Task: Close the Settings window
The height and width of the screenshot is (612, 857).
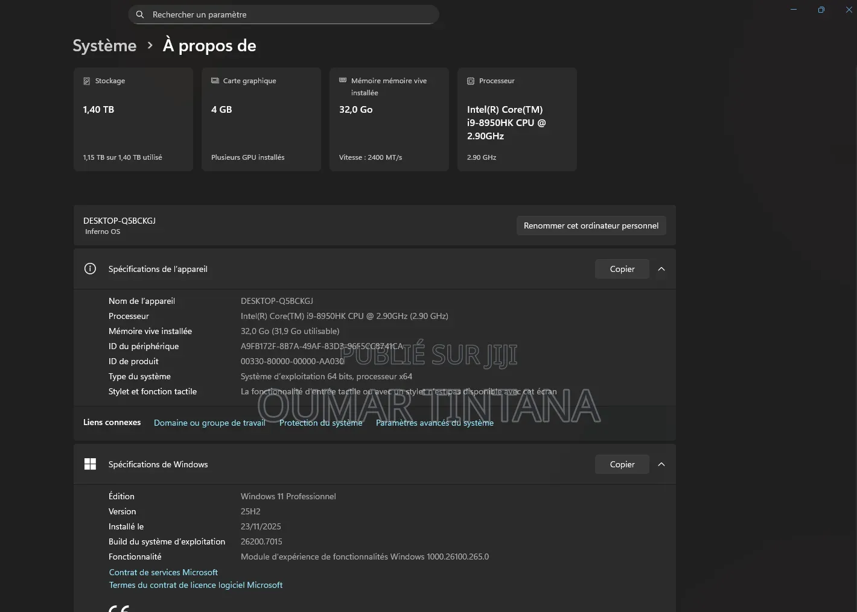Action: [849, 10]
